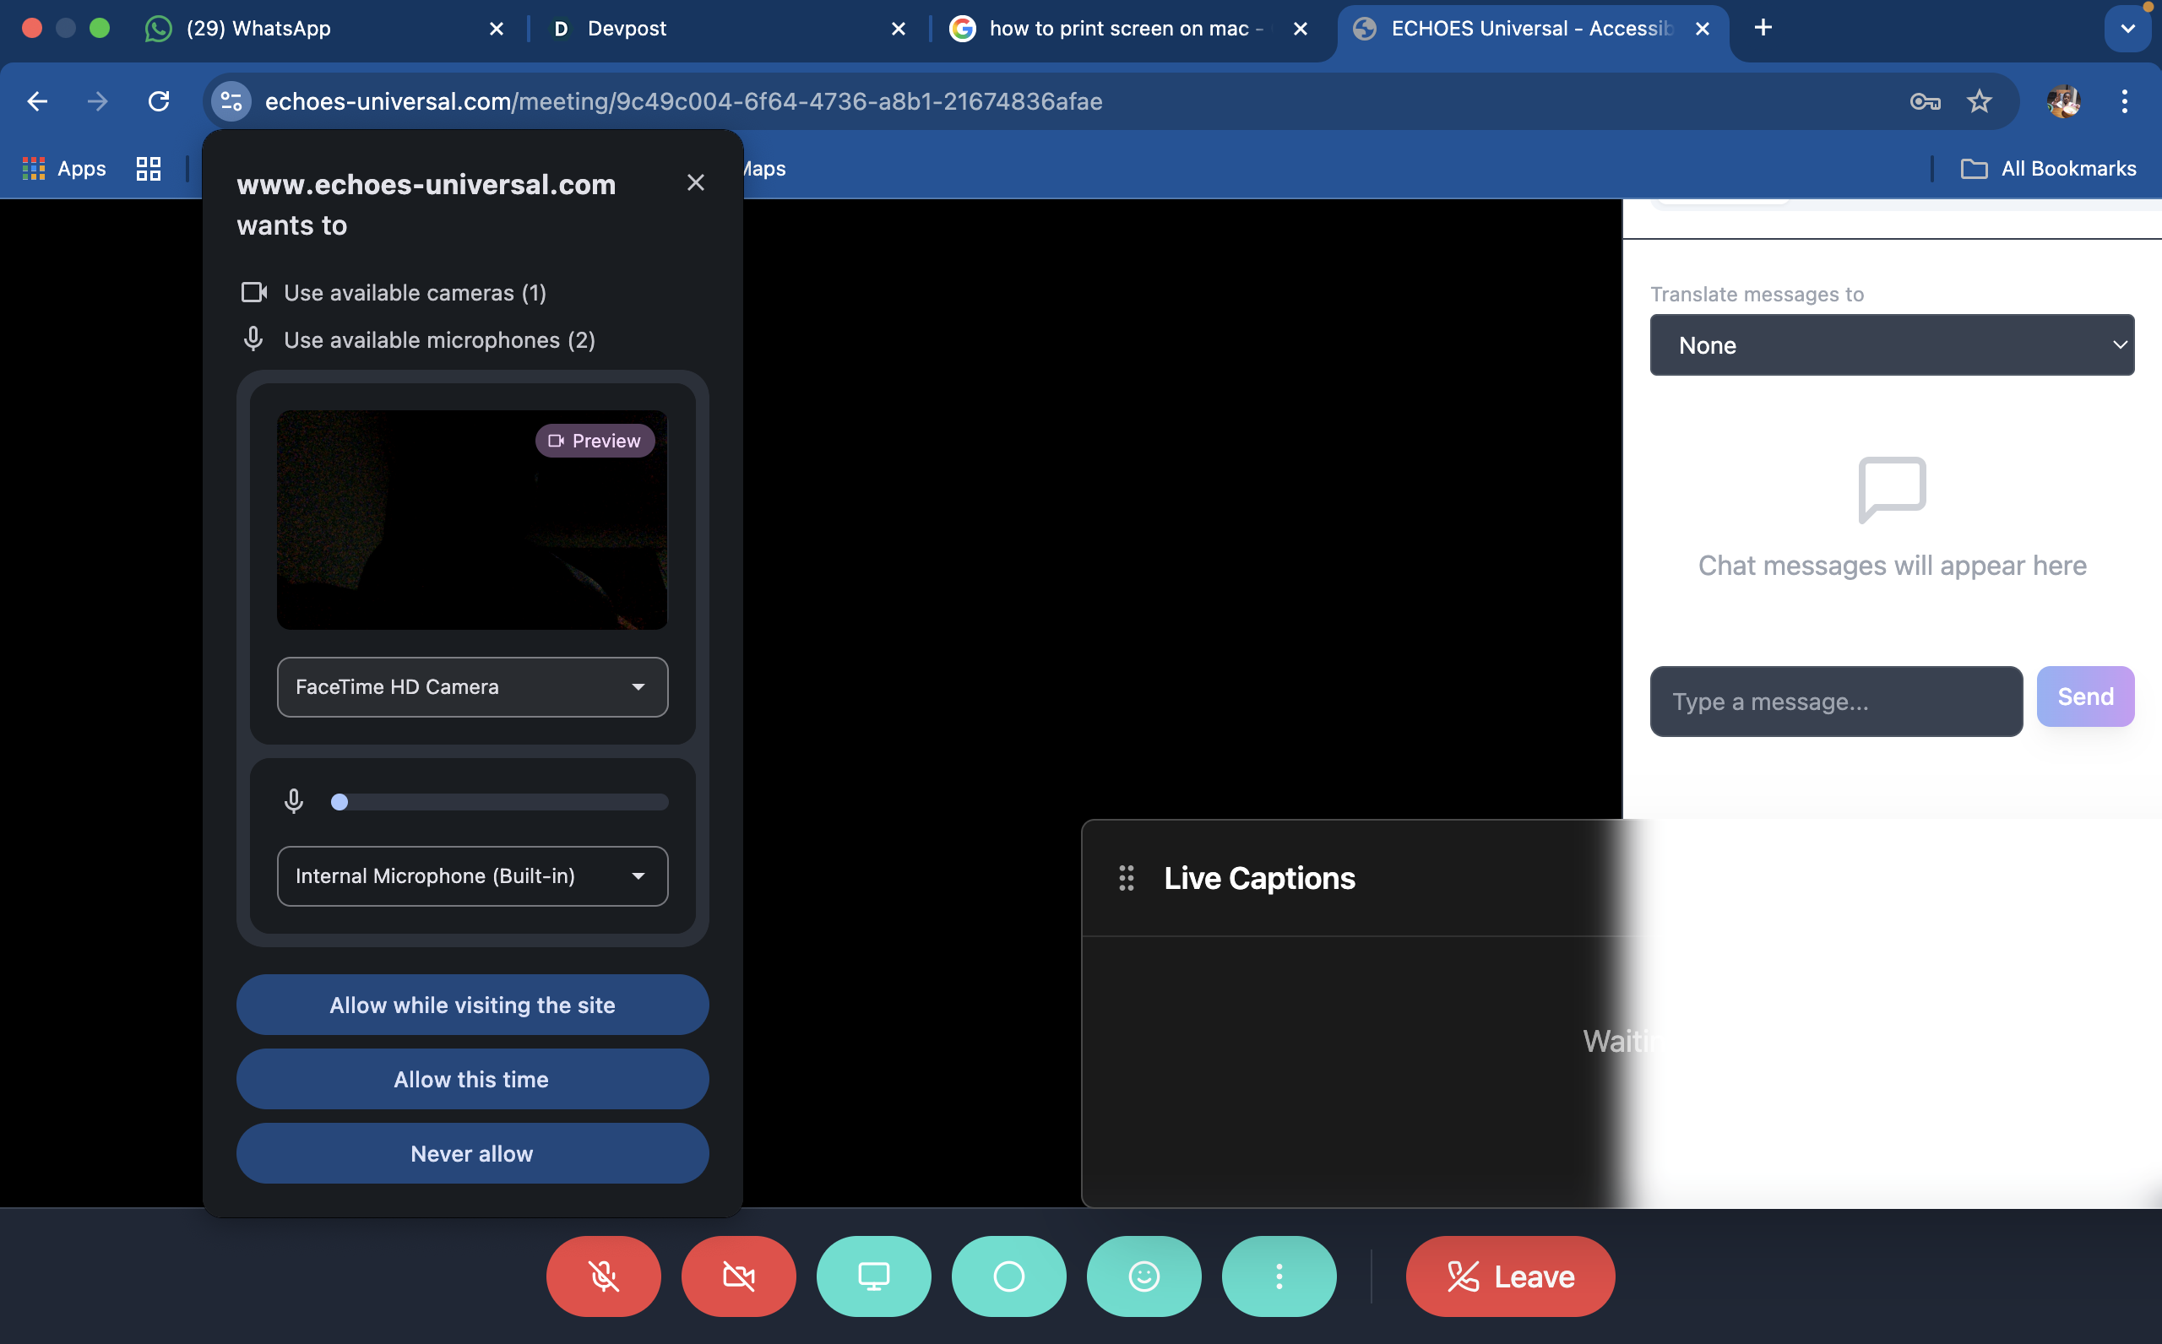Expand the Internal Microphone dropdown
The image size is (2162, 1344).
472,876
